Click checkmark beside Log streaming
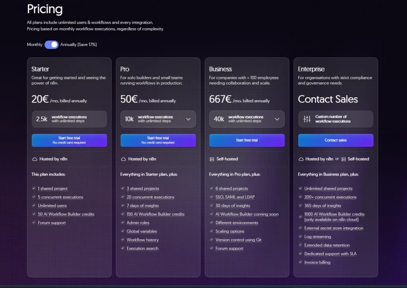This screenshot has height=288, width=407. [x=300, y=237]
